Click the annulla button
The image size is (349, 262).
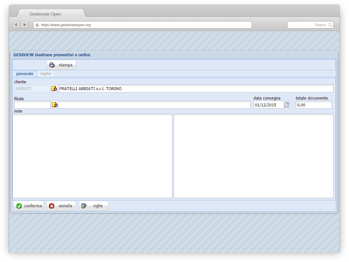point(61,206)
